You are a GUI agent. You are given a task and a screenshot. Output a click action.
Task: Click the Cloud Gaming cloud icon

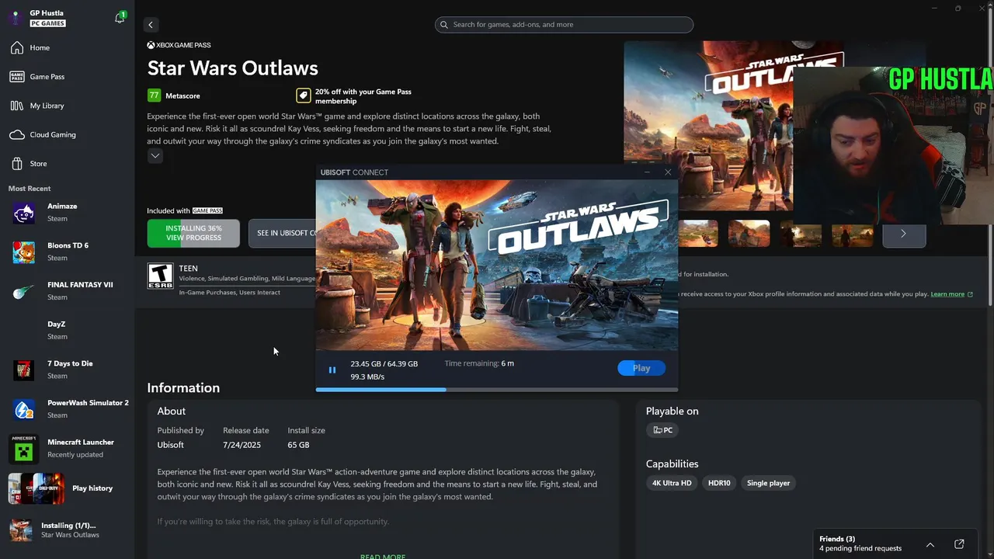[17, 135]
